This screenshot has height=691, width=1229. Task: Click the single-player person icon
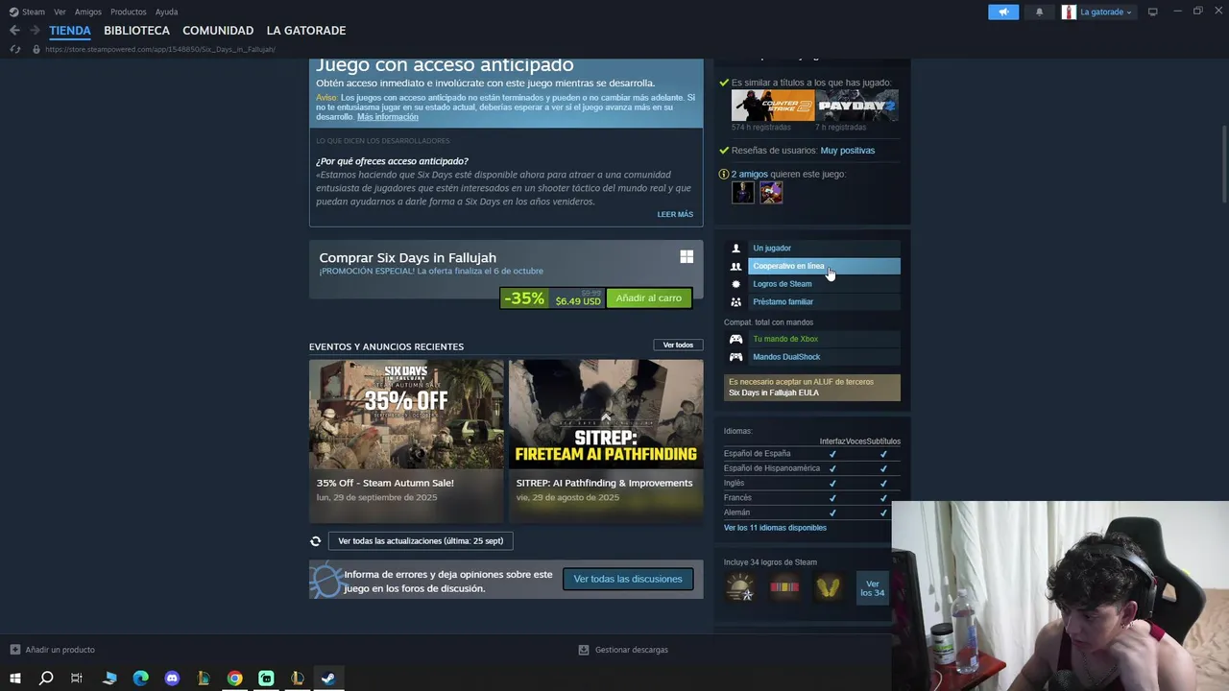pyautogui.click(x=735, y=249)
